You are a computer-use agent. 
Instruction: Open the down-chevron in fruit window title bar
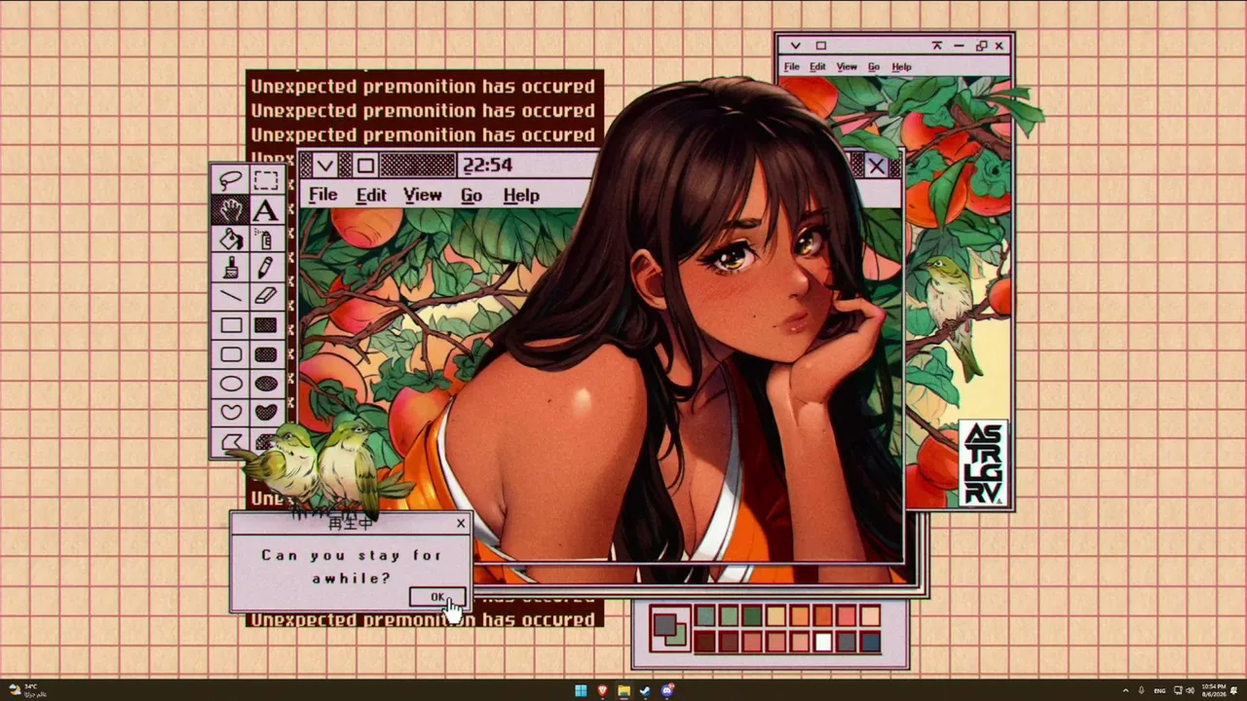click(x=795, y=46)
